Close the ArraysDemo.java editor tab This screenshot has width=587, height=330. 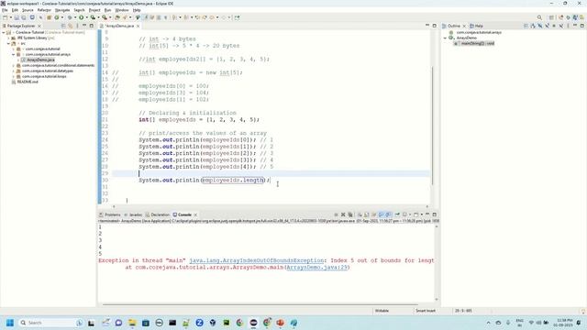coord(138,26)
